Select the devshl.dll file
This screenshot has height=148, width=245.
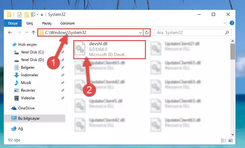[110, 49]
